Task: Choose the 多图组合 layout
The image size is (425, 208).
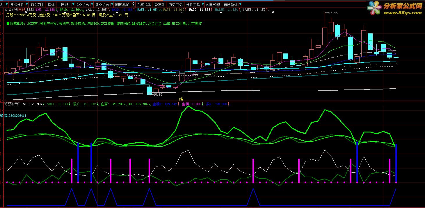Action: pos(102,5)
